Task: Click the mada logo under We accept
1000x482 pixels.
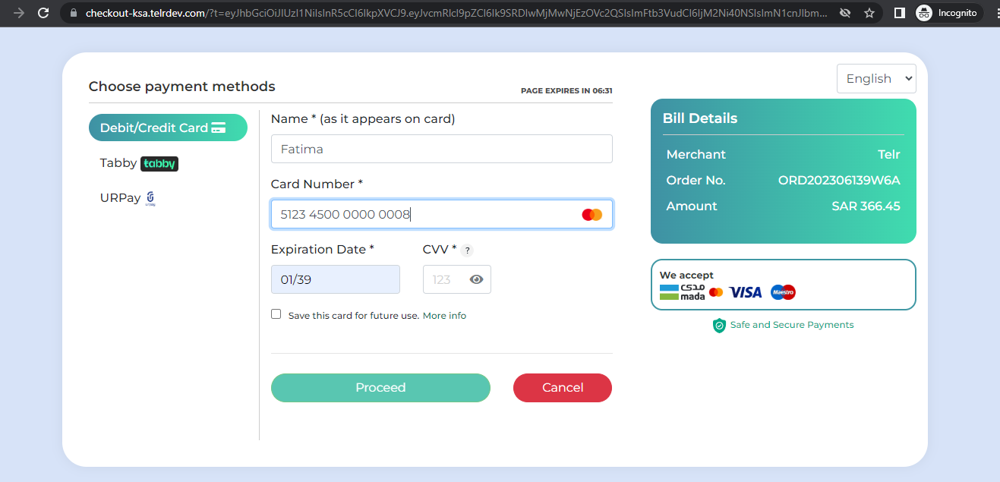Action: 682,292
